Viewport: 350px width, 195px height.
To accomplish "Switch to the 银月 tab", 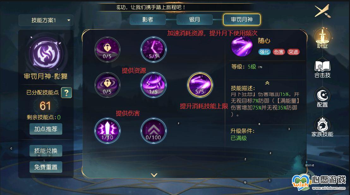I will [194, 19].
